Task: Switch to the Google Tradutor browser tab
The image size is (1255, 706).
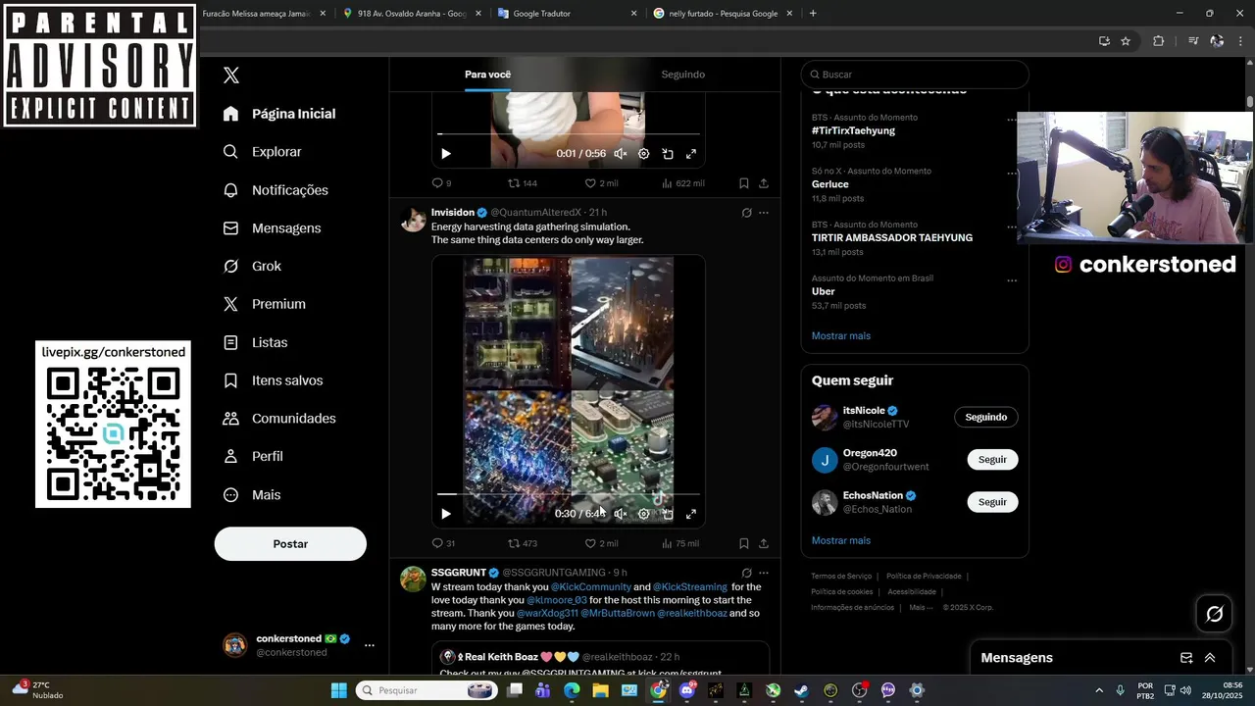Action: pos(567,14)
